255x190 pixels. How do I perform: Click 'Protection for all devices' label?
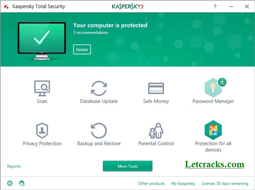[x=213, y=147]
